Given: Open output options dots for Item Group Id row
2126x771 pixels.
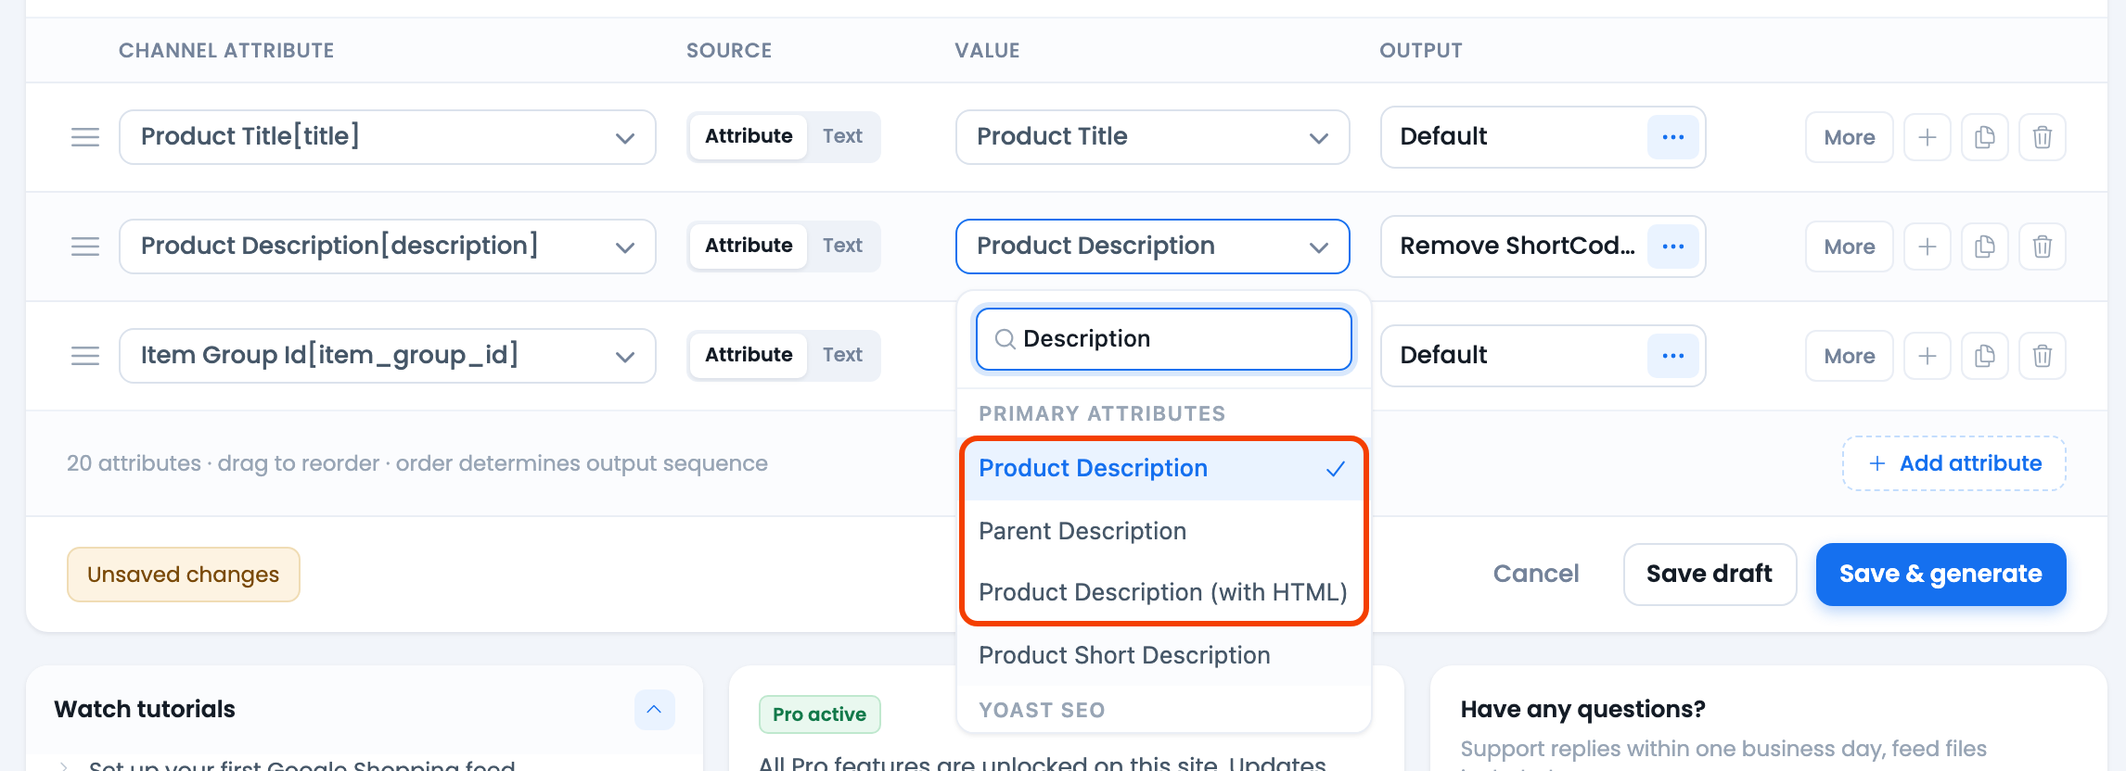Looking at the screenshot, I should 1673,356.
